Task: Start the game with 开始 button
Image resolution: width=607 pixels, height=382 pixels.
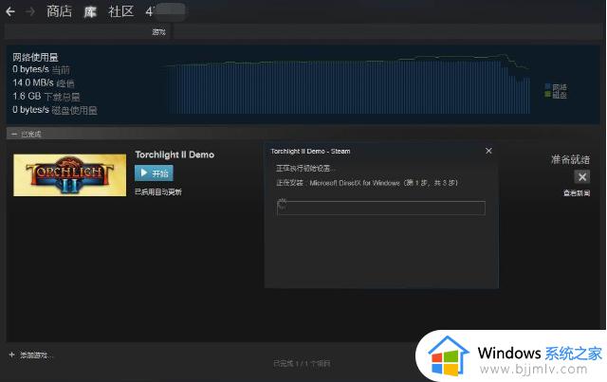Action: 154,173
